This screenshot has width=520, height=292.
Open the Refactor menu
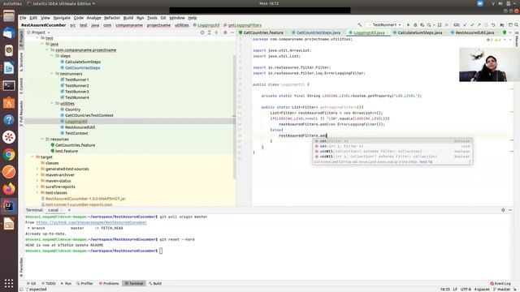[112, 18]
